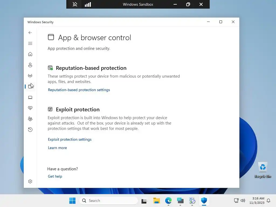Open Reputation-based protection settings link
The image size is (276, 207).
click(x=79, y=90)
